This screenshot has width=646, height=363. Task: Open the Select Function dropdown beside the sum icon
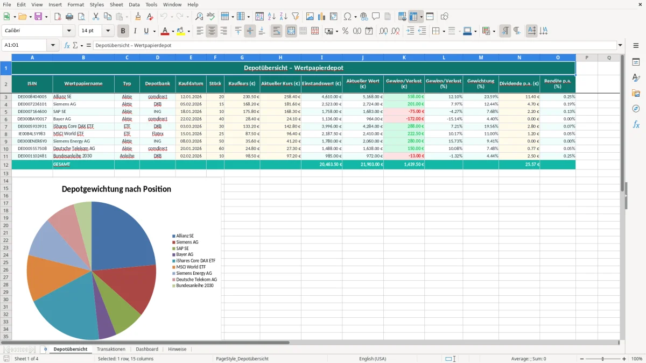click(81, 45)
